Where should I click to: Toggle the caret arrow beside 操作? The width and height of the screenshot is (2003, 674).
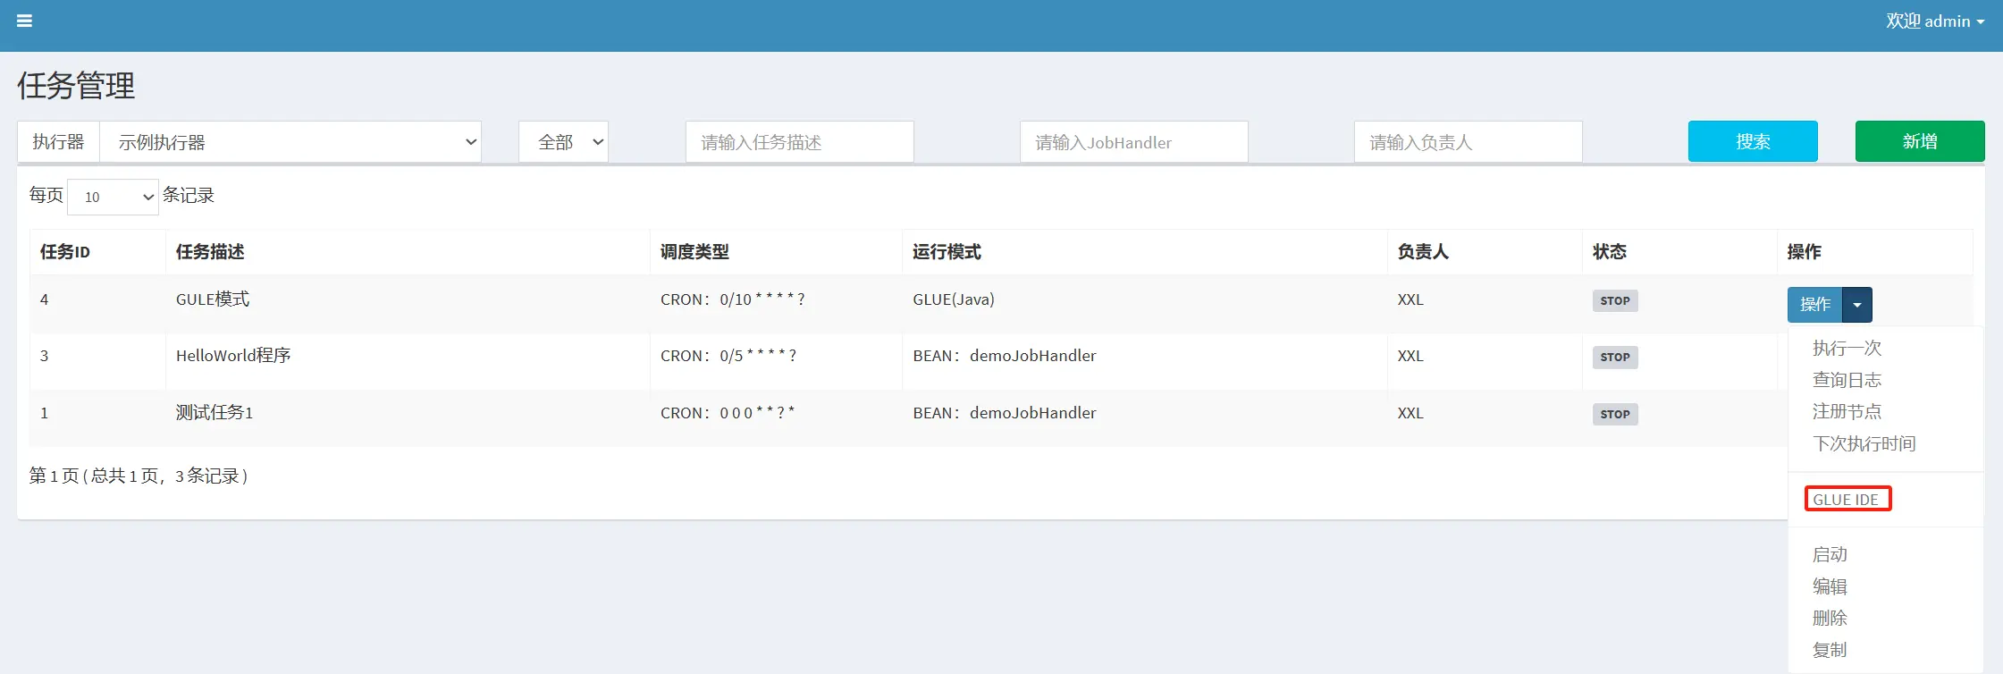pyautogui.click(x=1857, y=305)
